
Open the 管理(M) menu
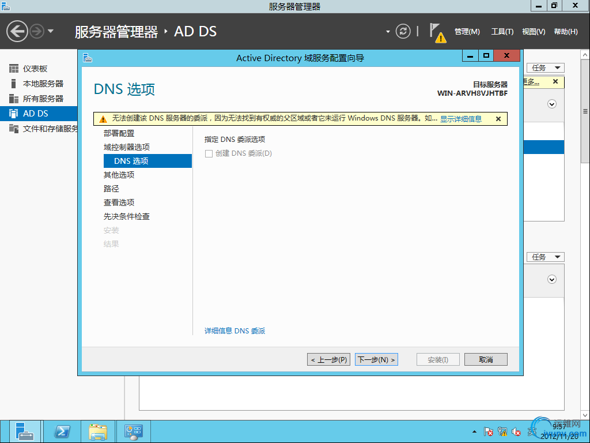[x=467, y=32]
